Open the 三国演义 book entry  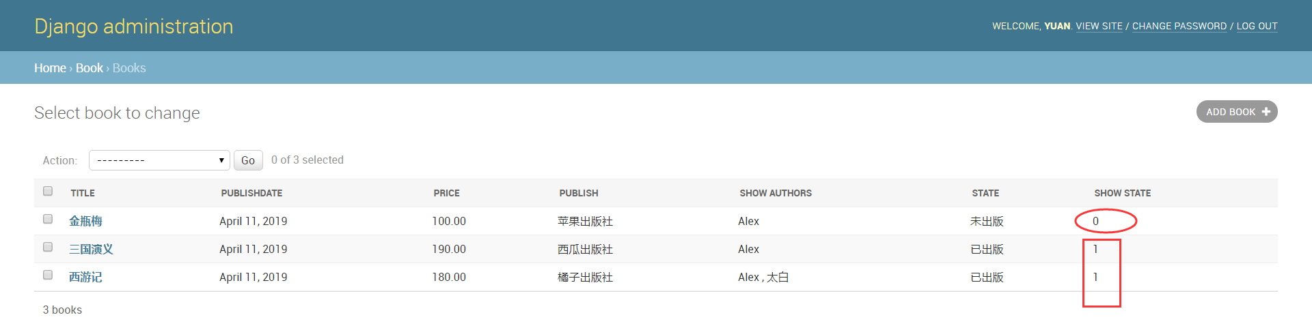coord(91,249)
